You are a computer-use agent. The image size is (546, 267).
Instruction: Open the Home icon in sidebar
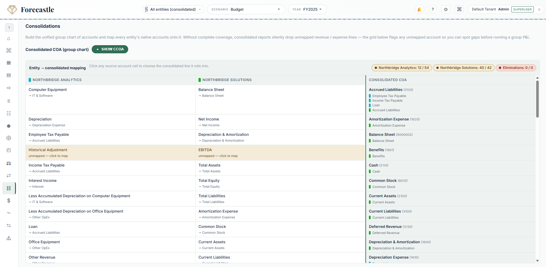click(x=9, y=39)
